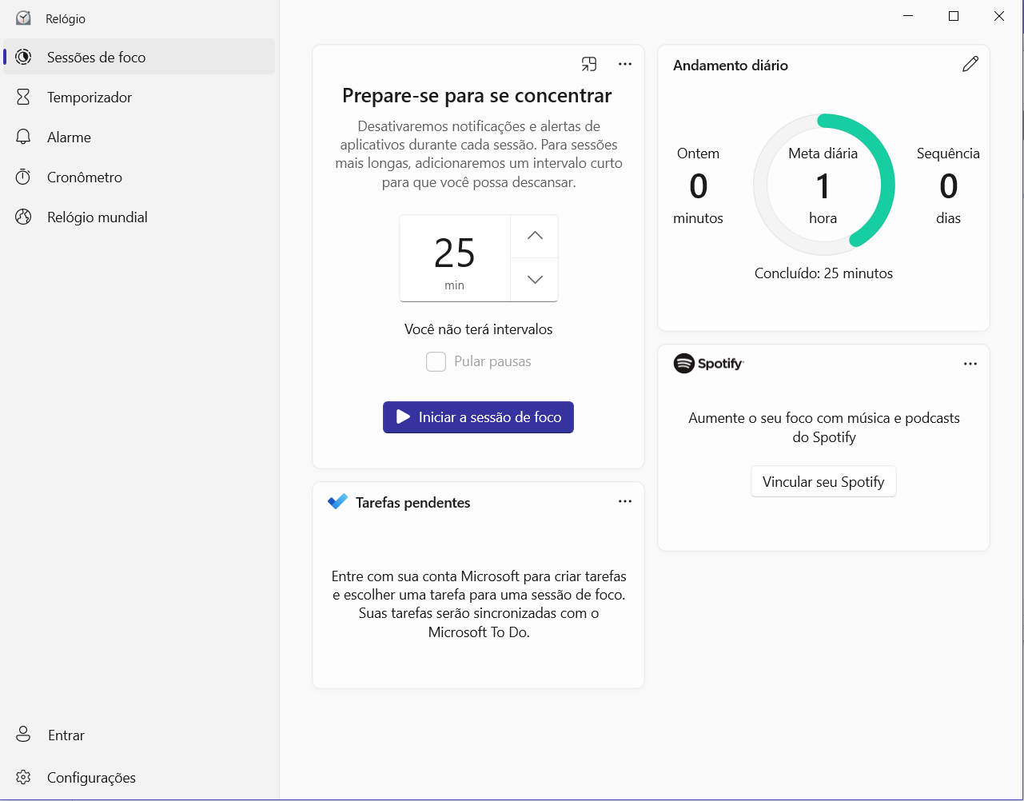Click the Ontem 0 minutos stat
This screenshot has height=801, width=1024.
698,185
